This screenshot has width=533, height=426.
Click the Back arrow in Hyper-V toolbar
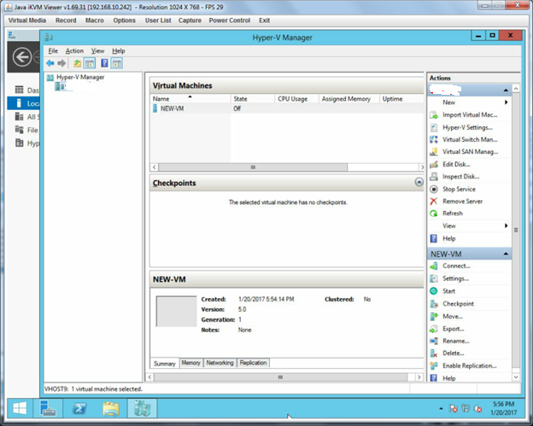click(50, 63)
